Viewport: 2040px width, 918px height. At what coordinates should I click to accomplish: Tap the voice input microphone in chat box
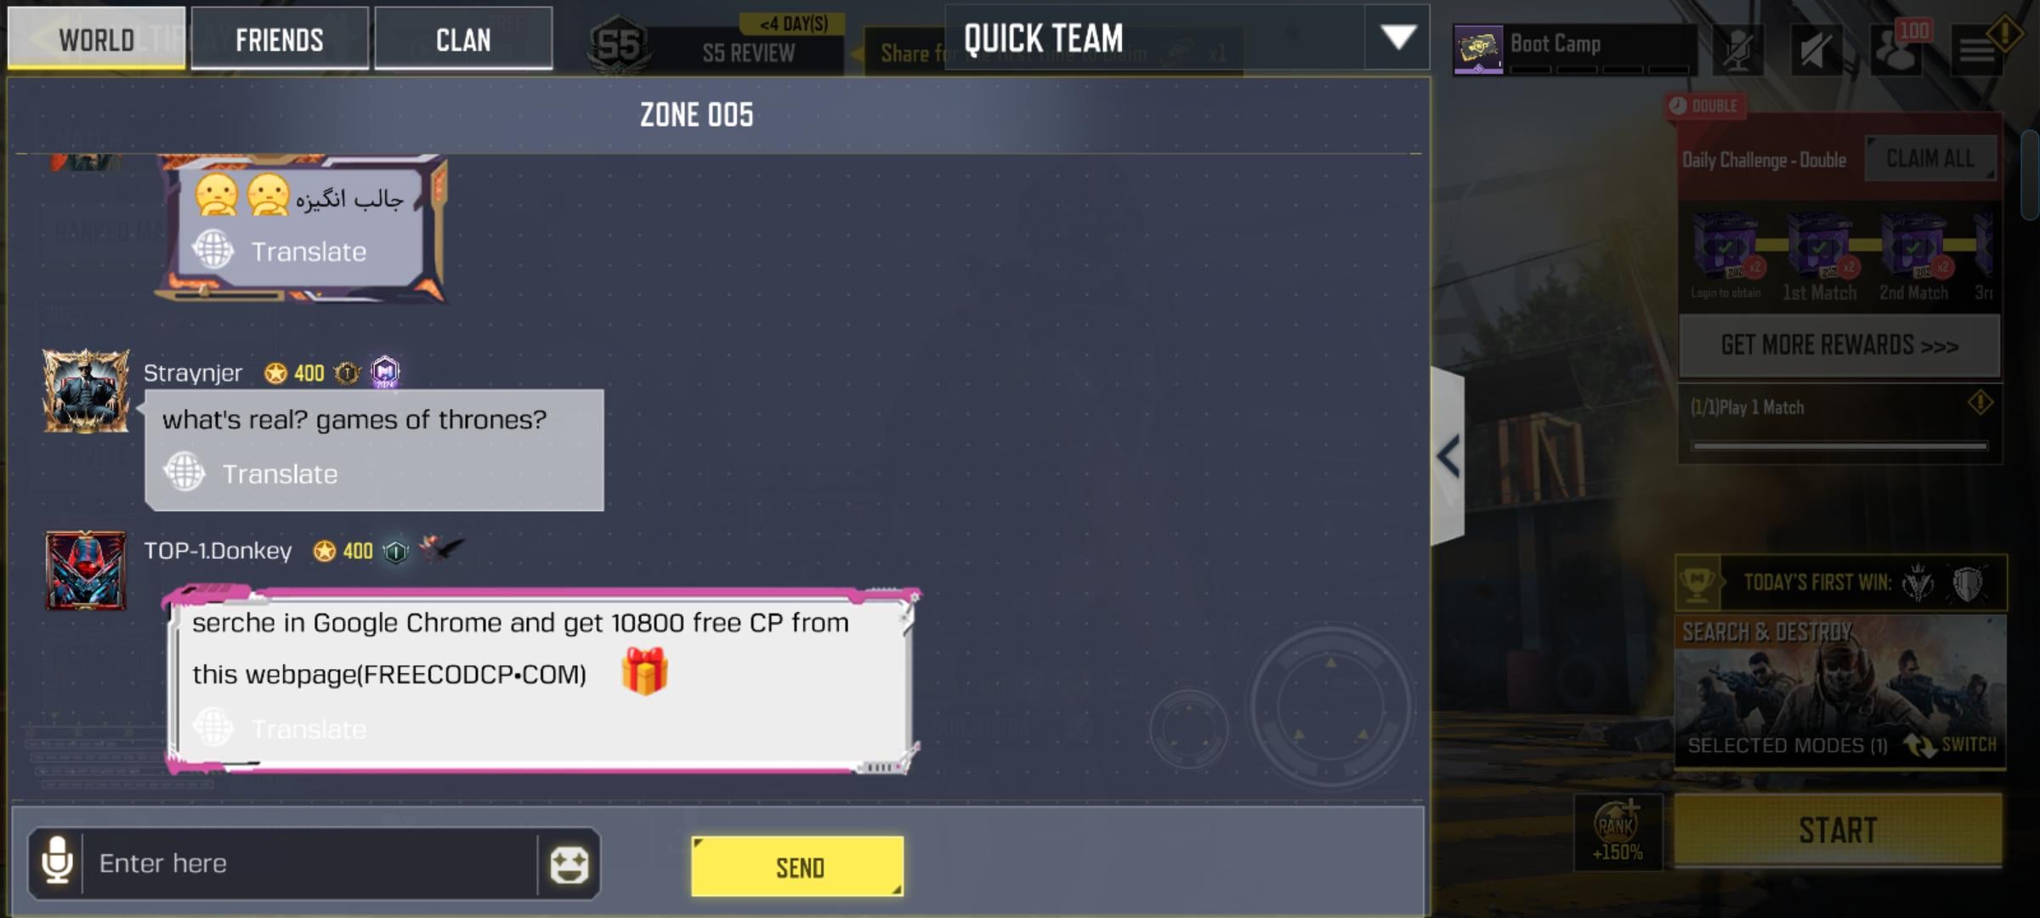(57, 863)
